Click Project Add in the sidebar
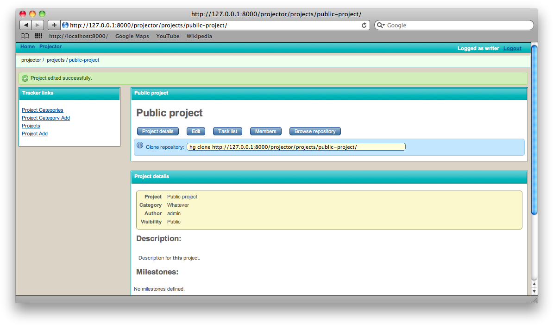Image resolution: width=553 pixels, height=325 pixels. coord(34,134)
